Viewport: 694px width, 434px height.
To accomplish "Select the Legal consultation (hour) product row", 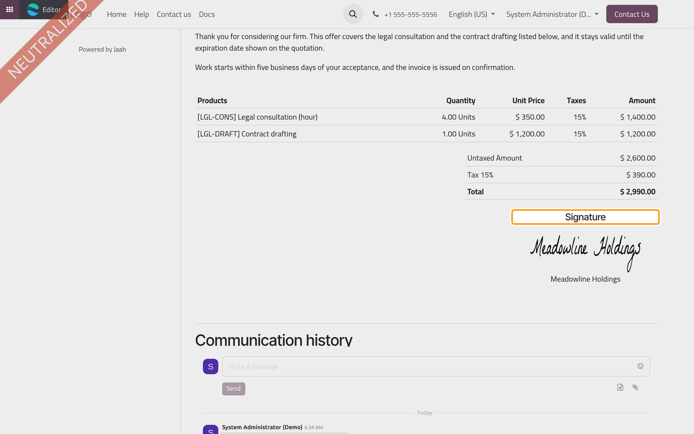I will click(x=426, y=117).
